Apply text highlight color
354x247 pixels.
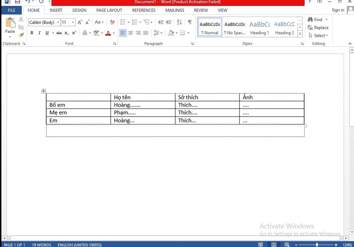click(x=96, y=33)
